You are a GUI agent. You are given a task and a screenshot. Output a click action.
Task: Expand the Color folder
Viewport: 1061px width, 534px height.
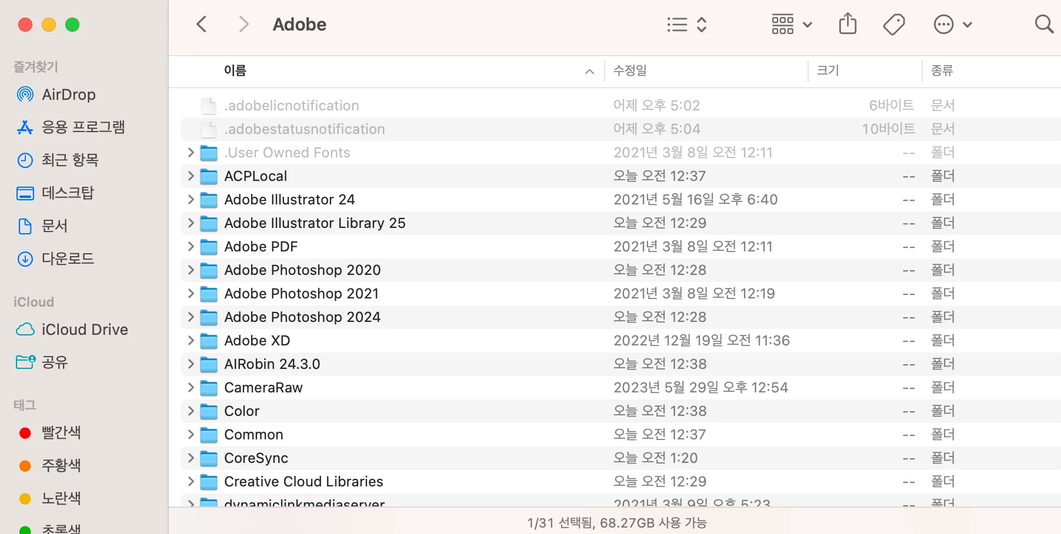coord(191,411)
